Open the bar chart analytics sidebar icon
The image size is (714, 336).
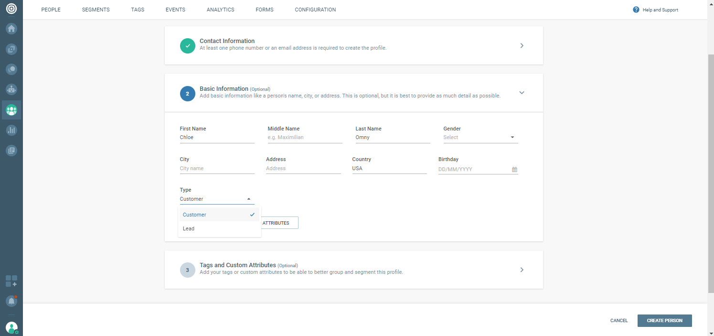[11, 130]
